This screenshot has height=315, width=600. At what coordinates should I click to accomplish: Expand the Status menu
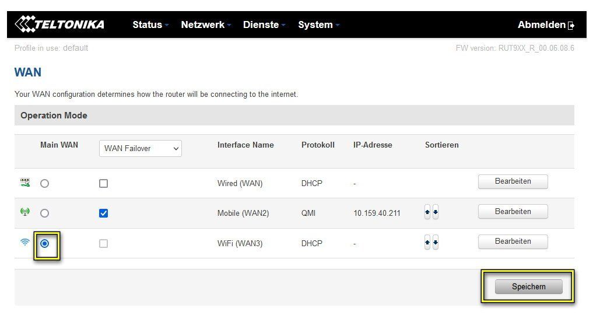[150, 24]
